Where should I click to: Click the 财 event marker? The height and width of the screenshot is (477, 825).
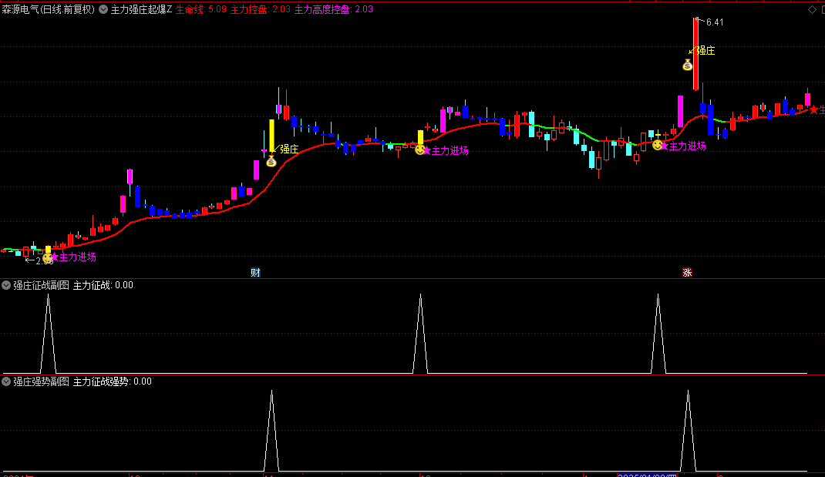point(255,273)
